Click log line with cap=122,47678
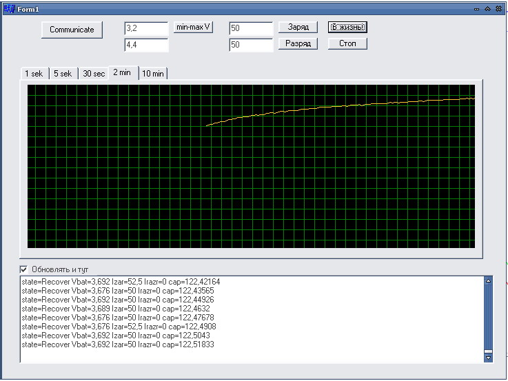 coord(118,318)
